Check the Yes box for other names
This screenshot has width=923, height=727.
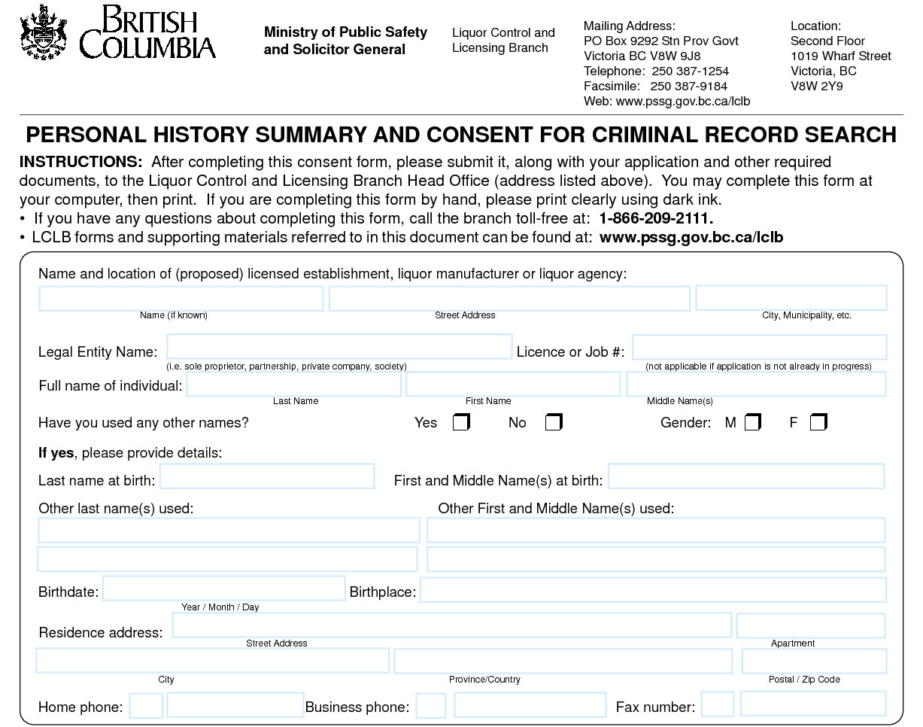click(x=460, y=422)
